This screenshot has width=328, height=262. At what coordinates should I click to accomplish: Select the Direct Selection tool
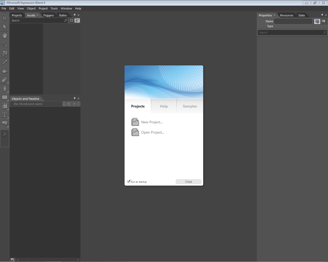(5, 27)
